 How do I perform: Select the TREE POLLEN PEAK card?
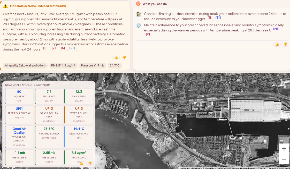point(19,115)
